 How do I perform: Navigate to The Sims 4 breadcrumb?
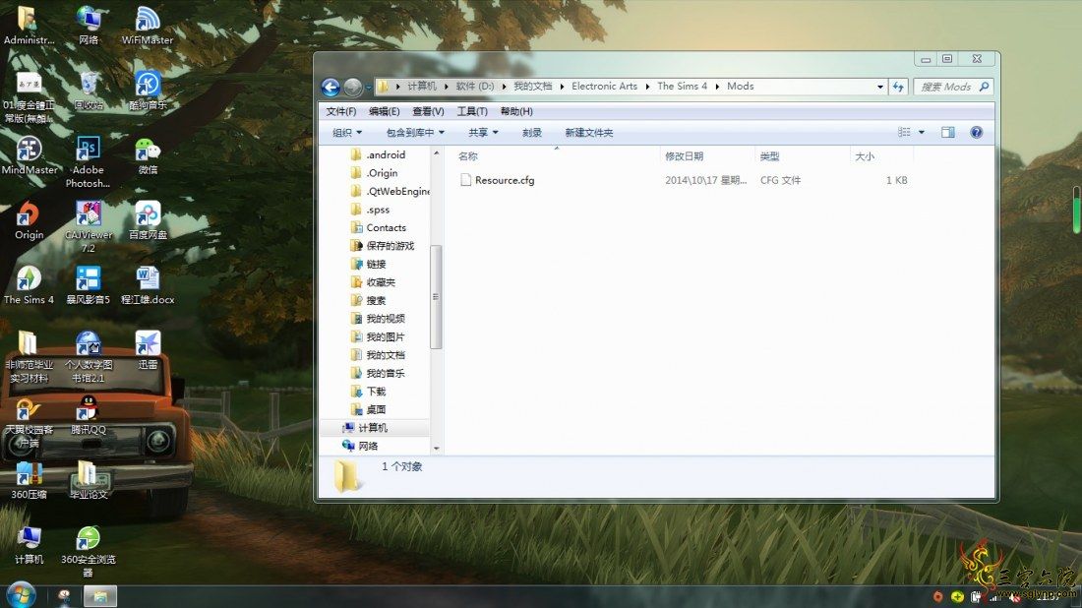pyautogui.click(x=682, y=87)
